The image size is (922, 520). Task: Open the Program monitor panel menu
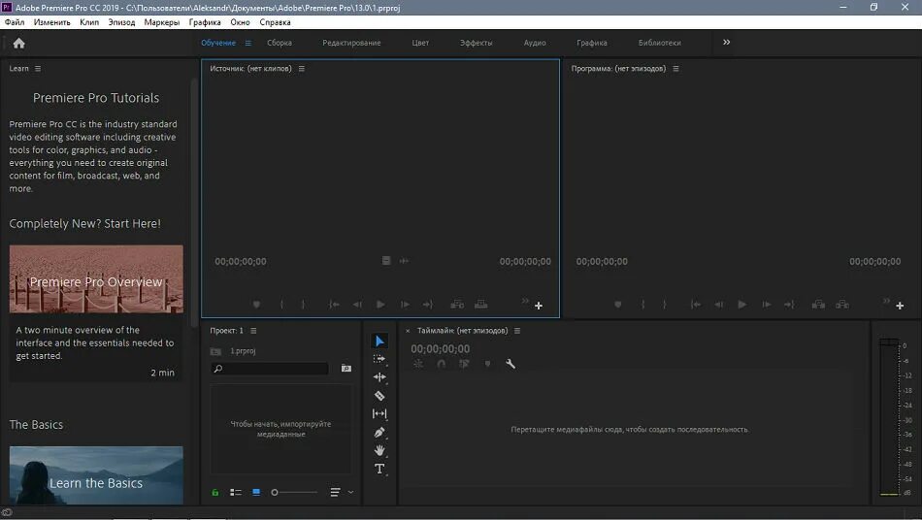[675, 69]
